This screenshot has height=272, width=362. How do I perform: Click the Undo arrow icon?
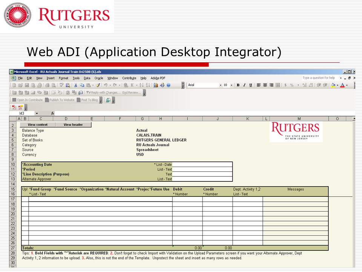coord(106,85)
